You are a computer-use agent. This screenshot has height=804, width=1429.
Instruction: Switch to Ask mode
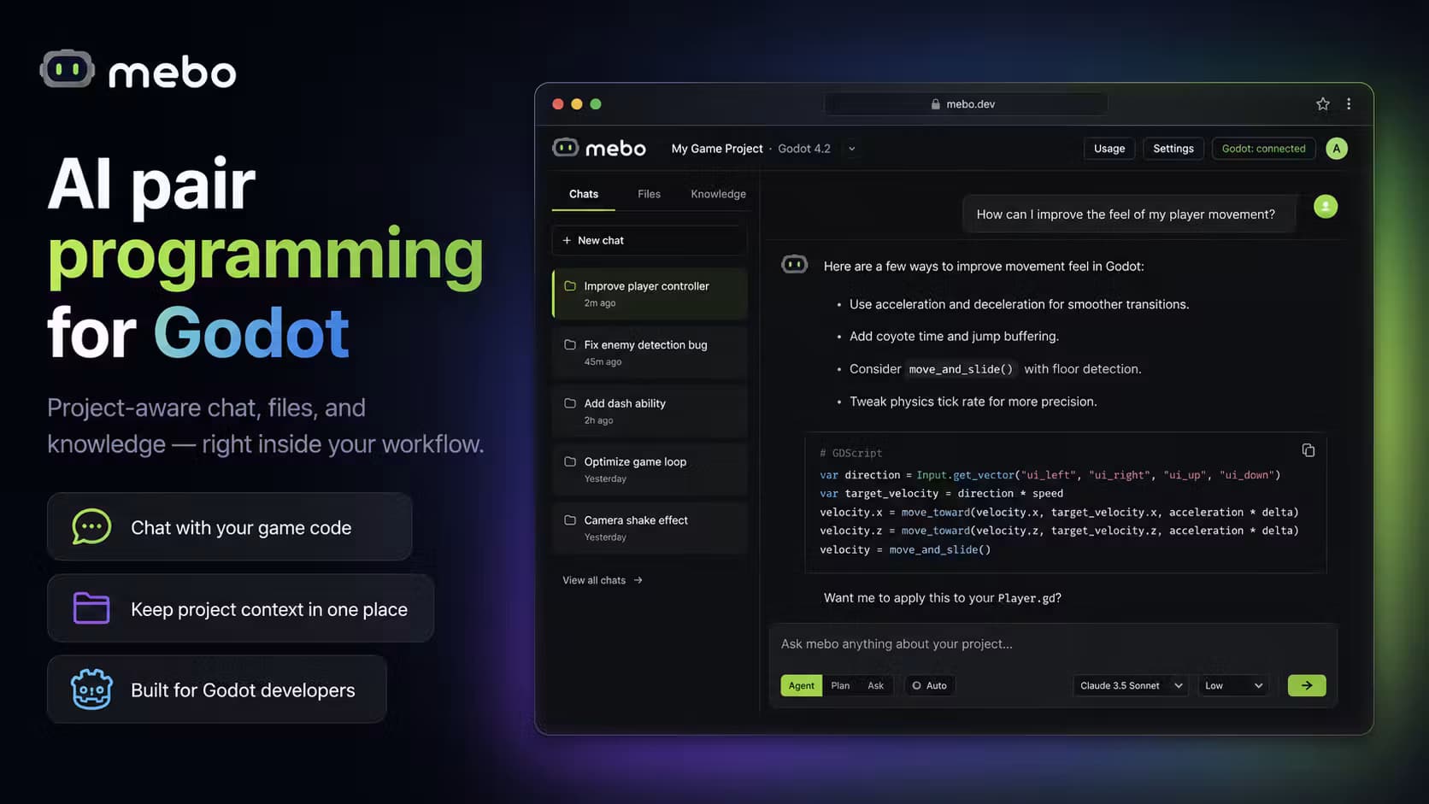coord(876,685)
